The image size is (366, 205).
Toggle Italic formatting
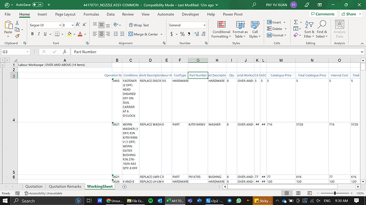(x=39, y=34)
